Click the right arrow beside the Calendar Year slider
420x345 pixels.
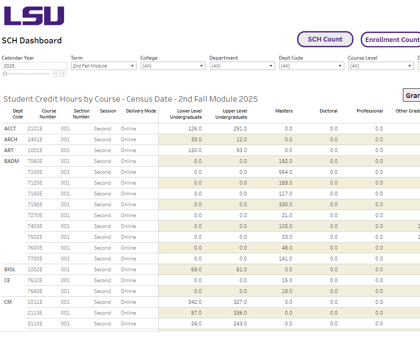coord(63,73)
